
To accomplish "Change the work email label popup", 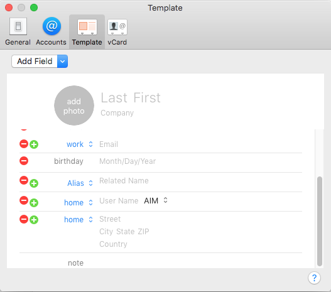I will tap(80, 144).
